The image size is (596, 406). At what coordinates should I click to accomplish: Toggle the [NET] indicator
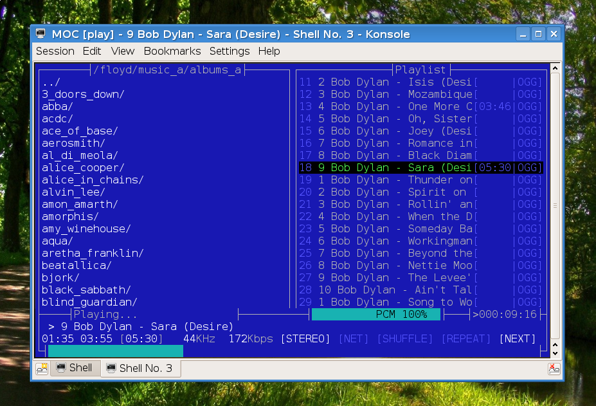(x=354, y=338)
